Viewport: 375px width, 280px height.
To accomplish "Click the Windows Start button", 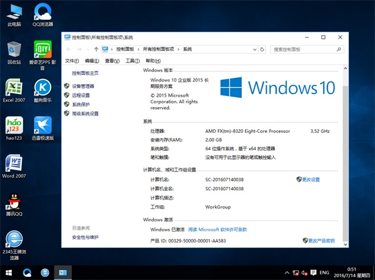I will click(x=9, y=273).
